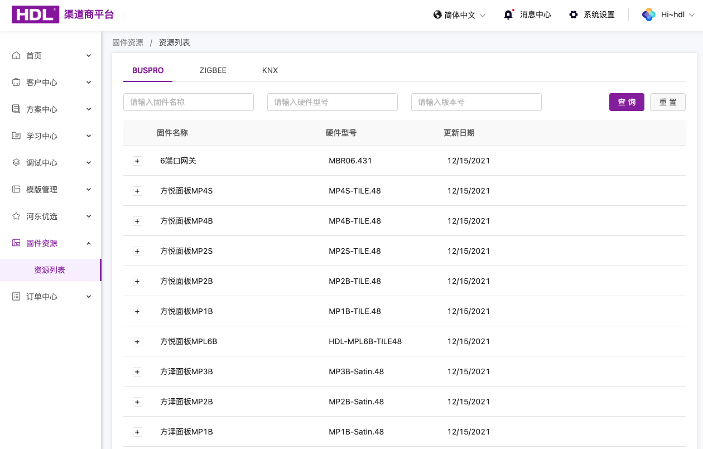
Task: Click the 河东优选 star icon
Action: (x=16, y=216)
